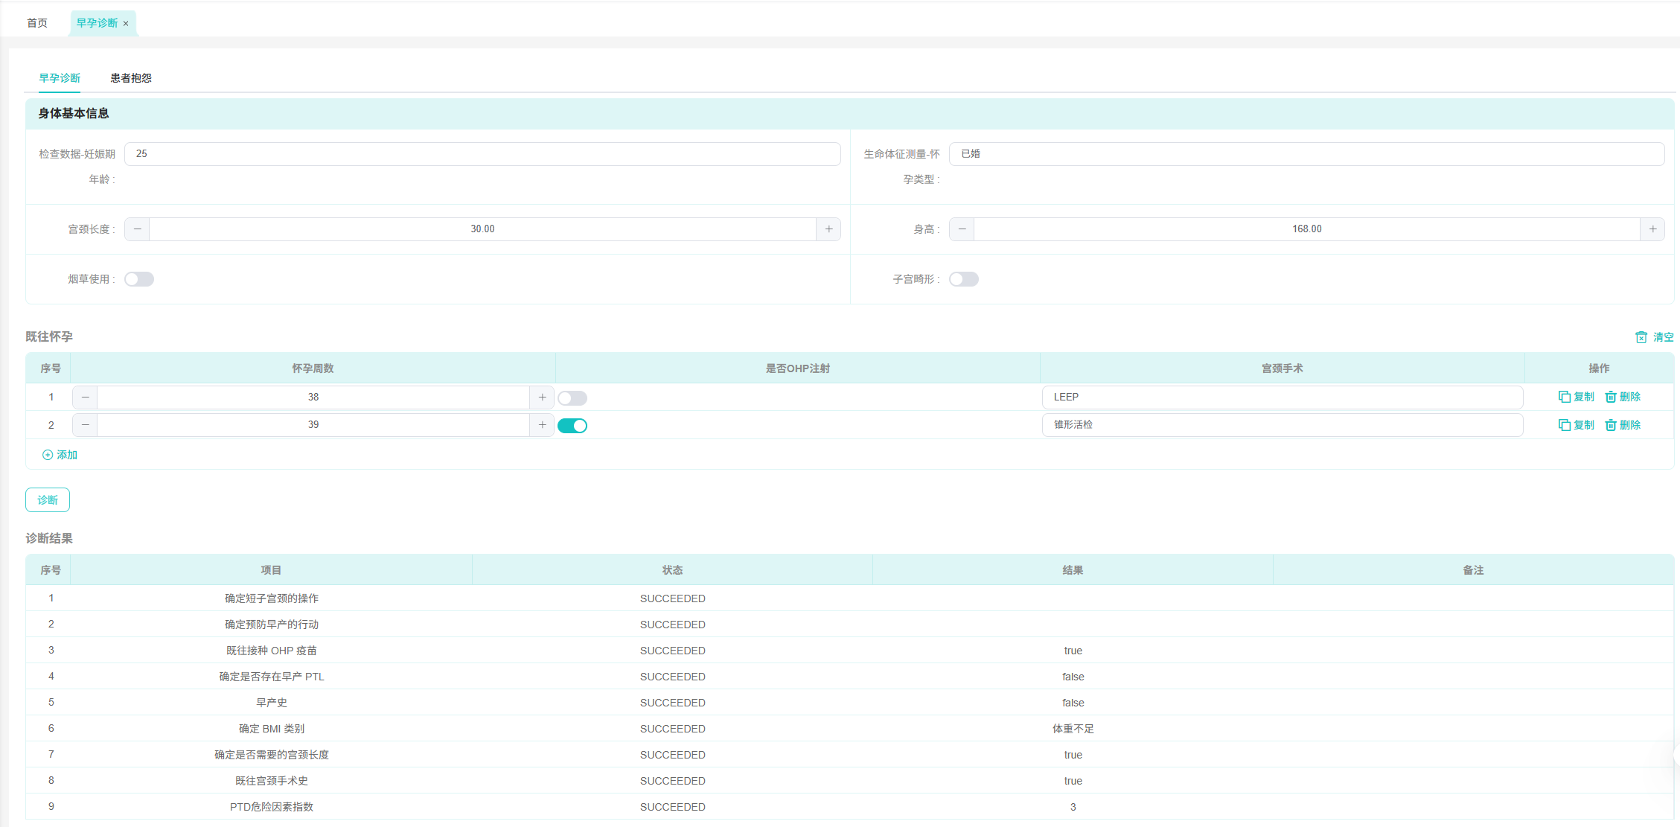
Task: Click the delete trash icon in row 1
Action: pos(1611,397)
